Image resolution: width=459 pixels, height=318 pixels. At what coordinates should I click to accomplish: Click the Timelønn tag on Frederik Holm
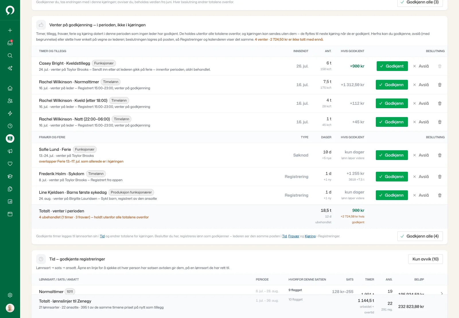coord(96,174)
